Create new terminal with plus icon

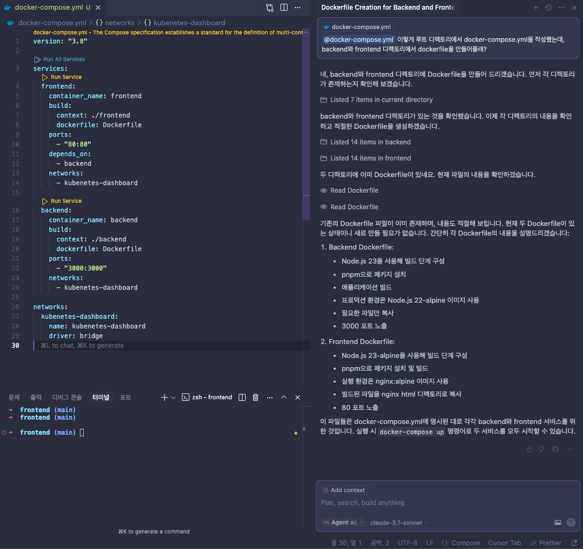pyautogui.click(x=164, y=397)
